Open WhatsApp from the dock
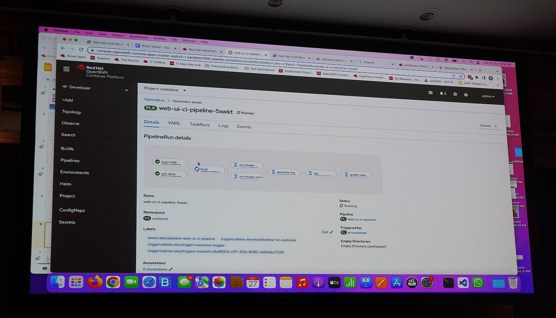The image size is (556, 318). pos(478,283)
